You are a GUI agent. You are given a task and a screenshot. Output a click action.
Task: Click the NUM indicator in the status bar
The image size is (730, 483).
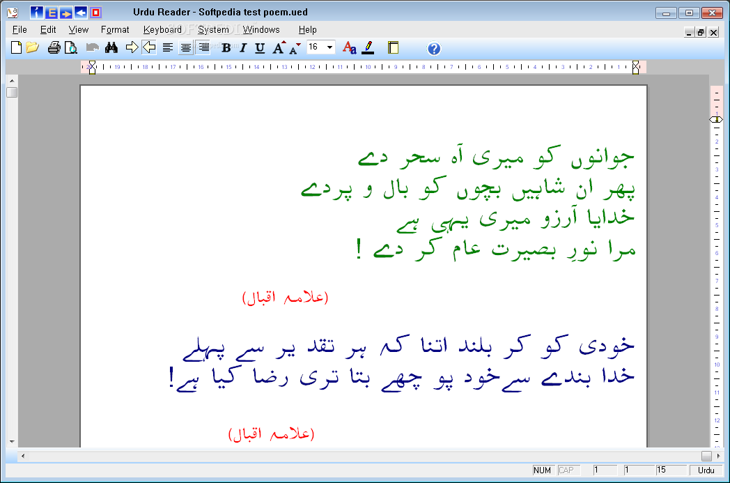543,470
